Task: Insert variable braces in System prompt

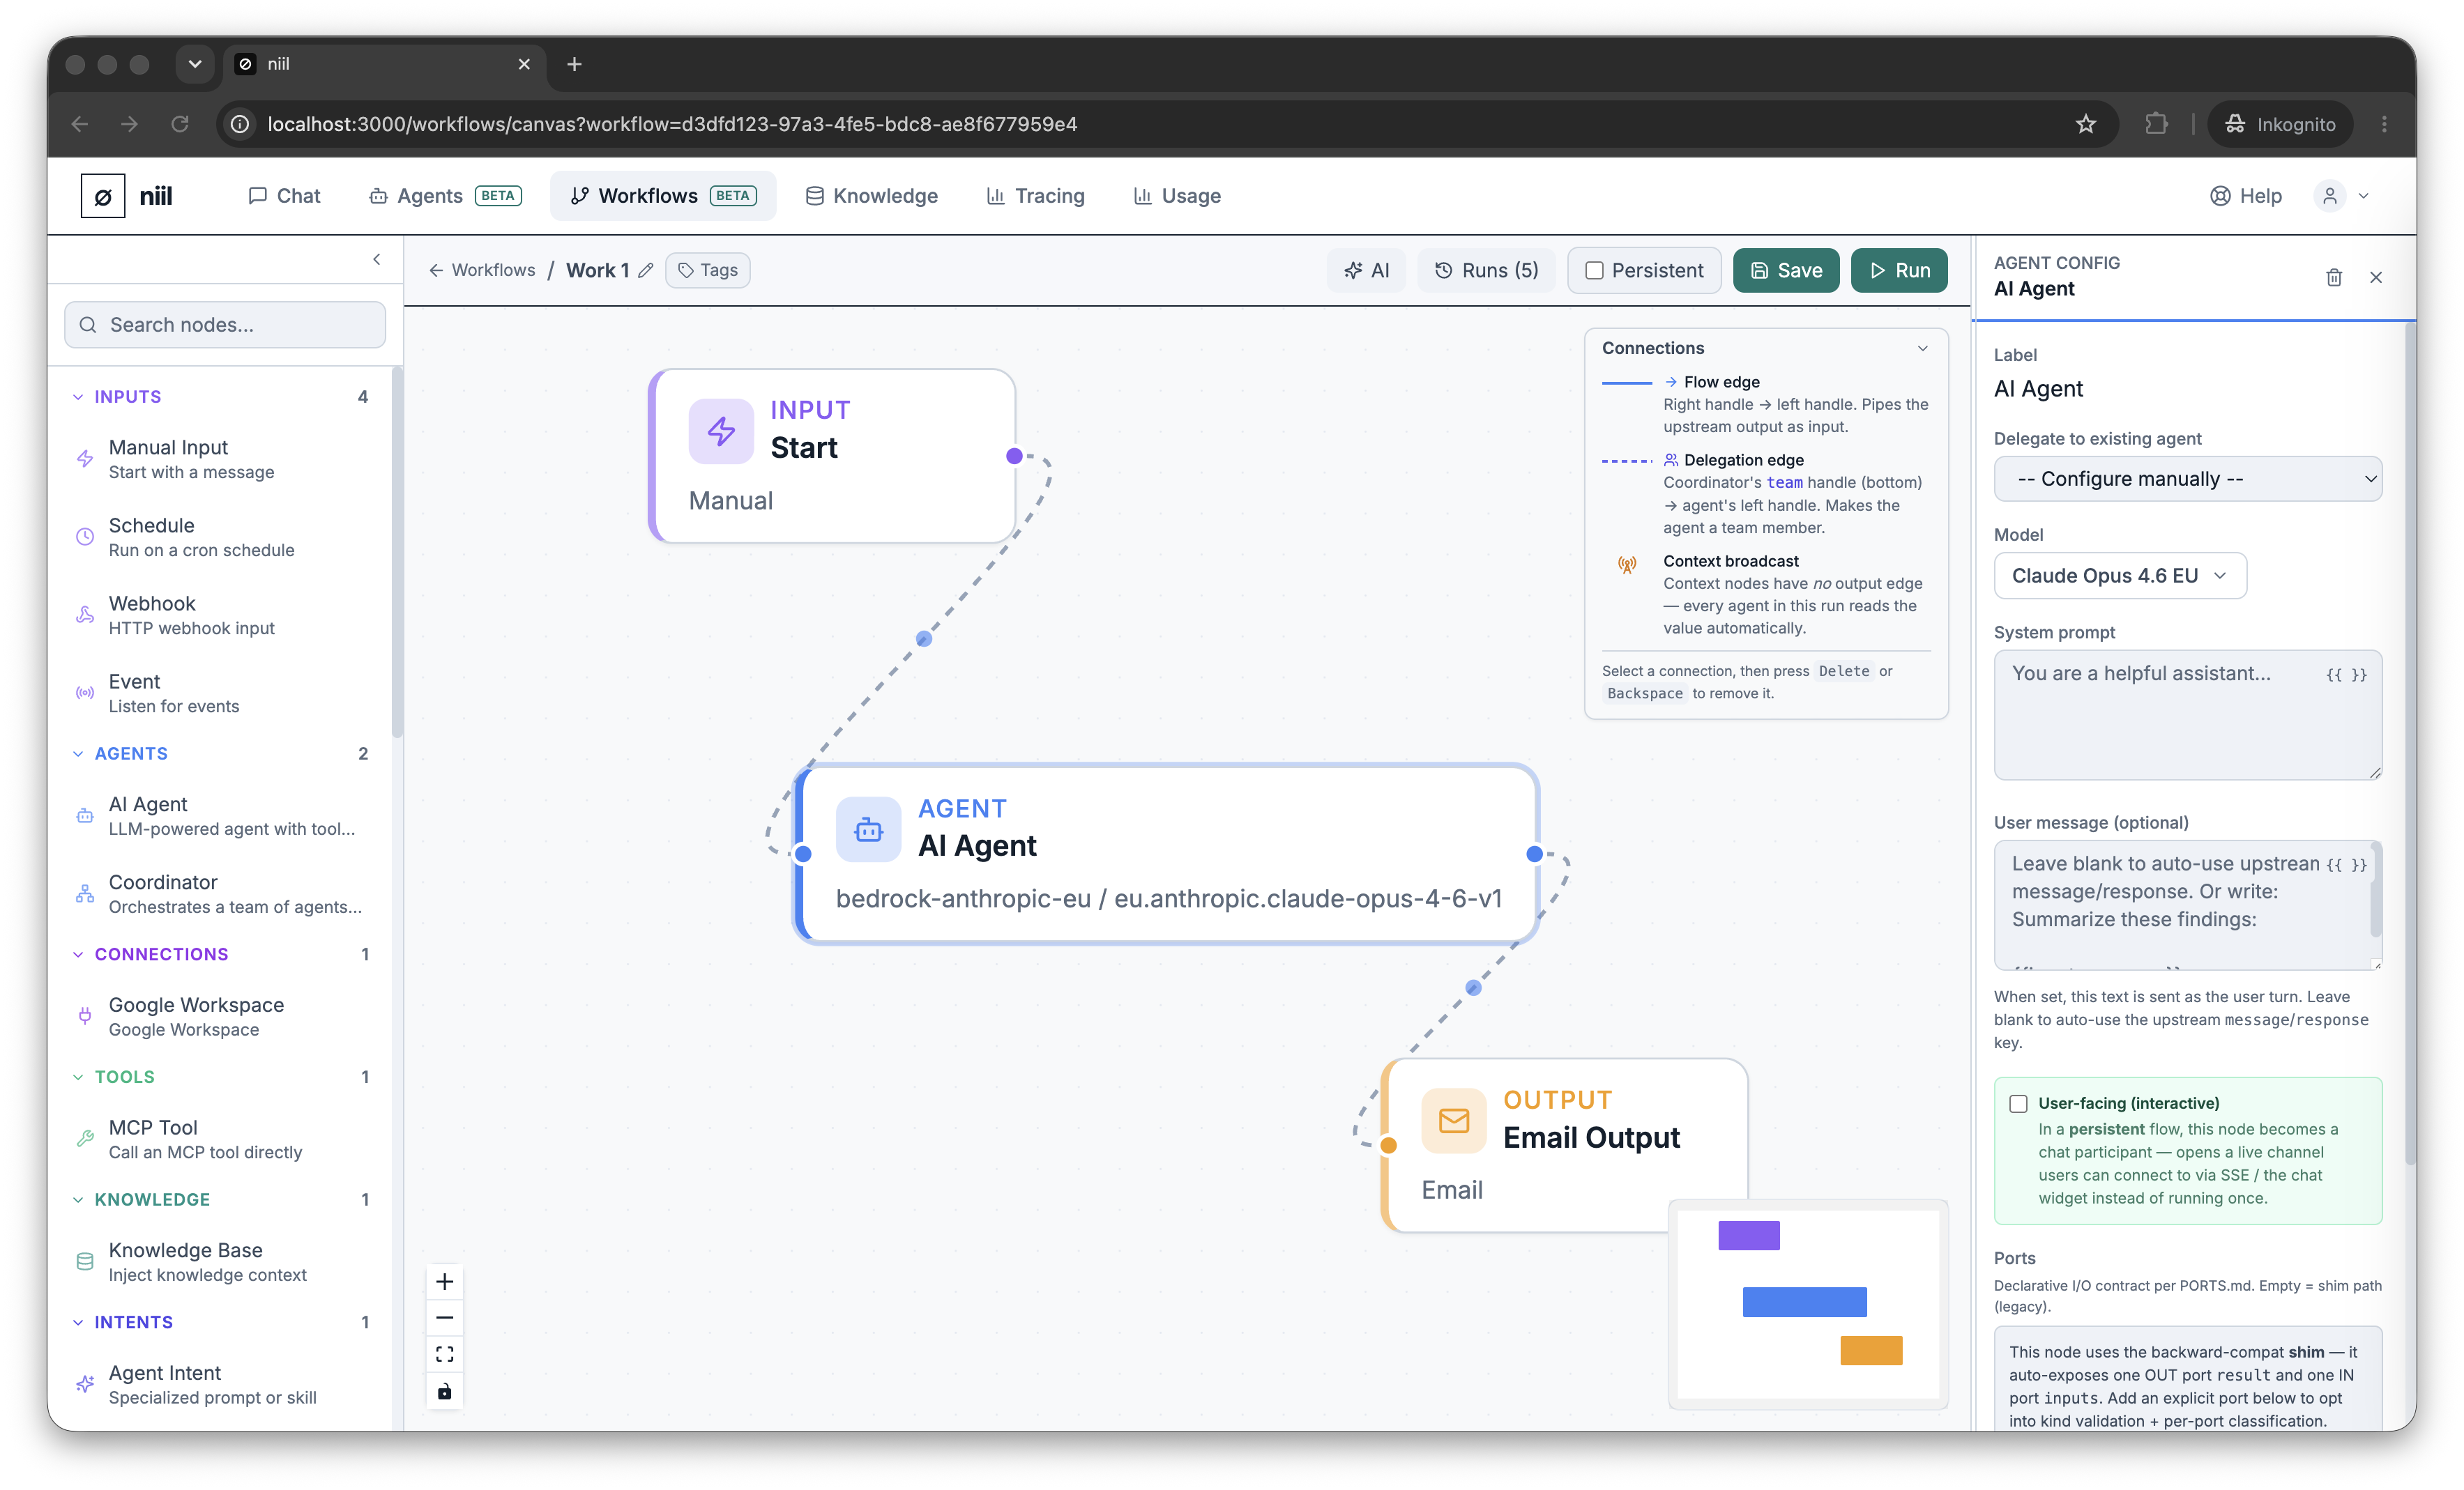Action: coord(2346,675)
